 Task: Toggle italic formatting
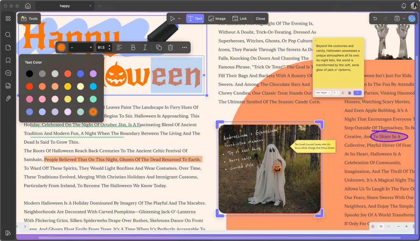click(145, 47)
